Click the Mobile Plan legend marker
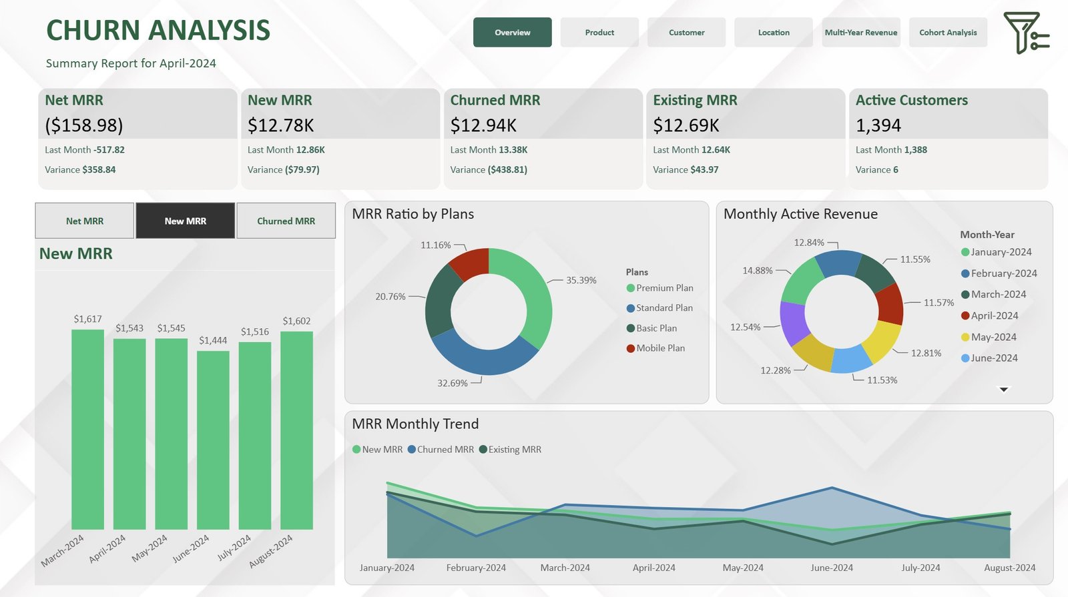Screen dimensions: 1068x597 631,348
